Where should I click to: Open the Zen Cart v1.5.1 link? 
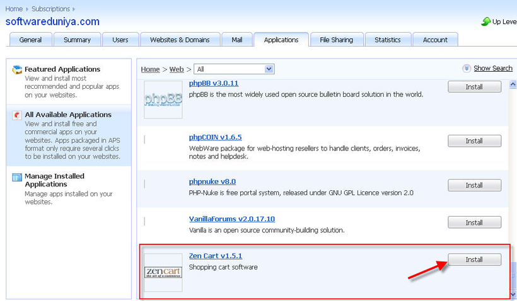click(x=216, y=256)
